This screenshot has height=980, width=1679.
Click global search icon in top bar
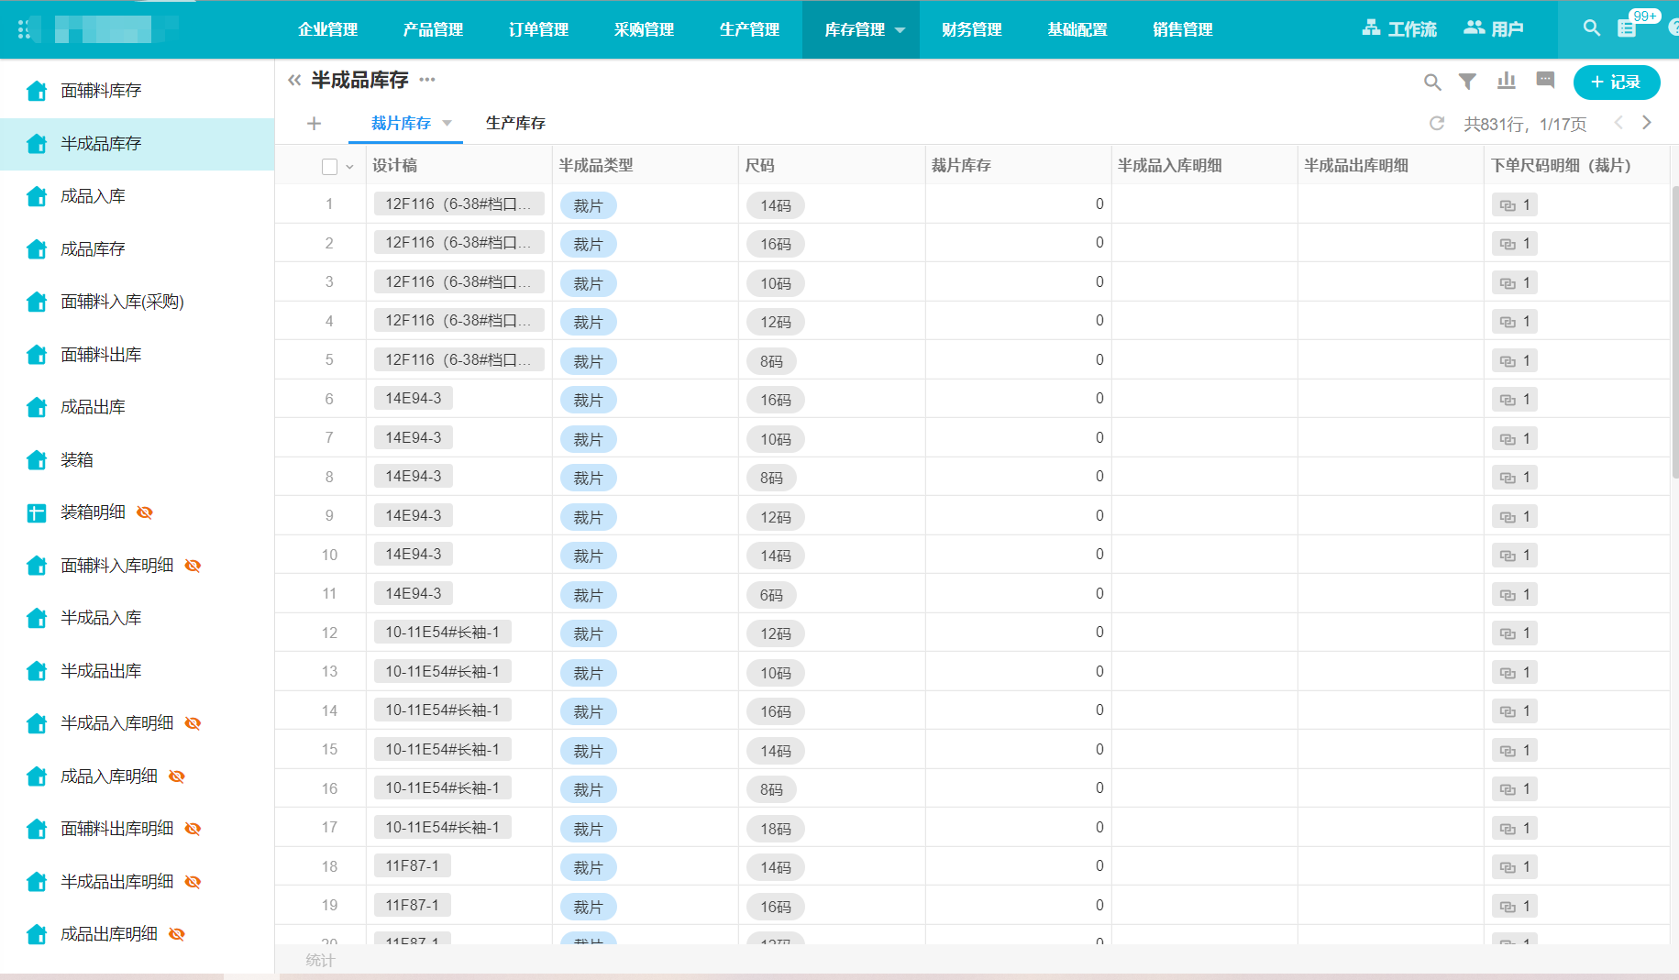(x=1592, y=28)
